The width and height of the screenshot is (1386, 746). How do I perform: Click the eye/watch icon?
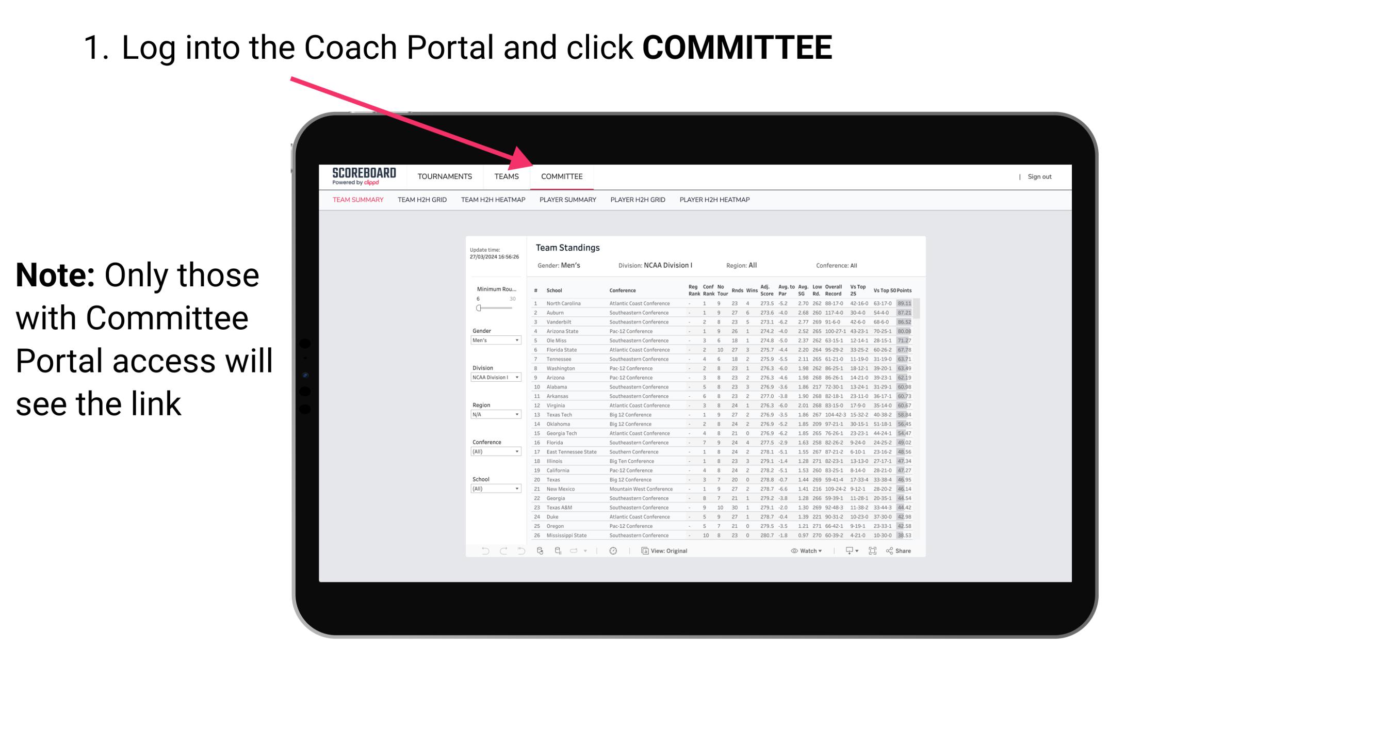click(792, 551)
